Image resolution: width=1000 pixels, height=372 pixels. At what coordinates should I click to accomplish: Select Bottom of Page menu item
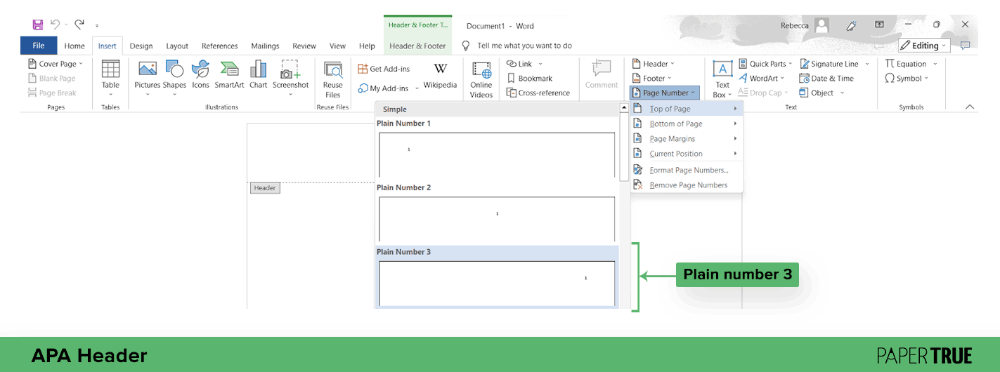(x=686, y=124)
